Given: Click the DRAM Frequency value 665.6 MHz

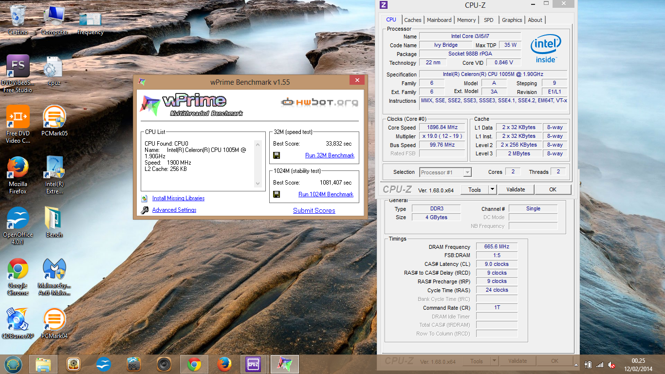Looking at the screenshot, I should (x=496, y=247).
